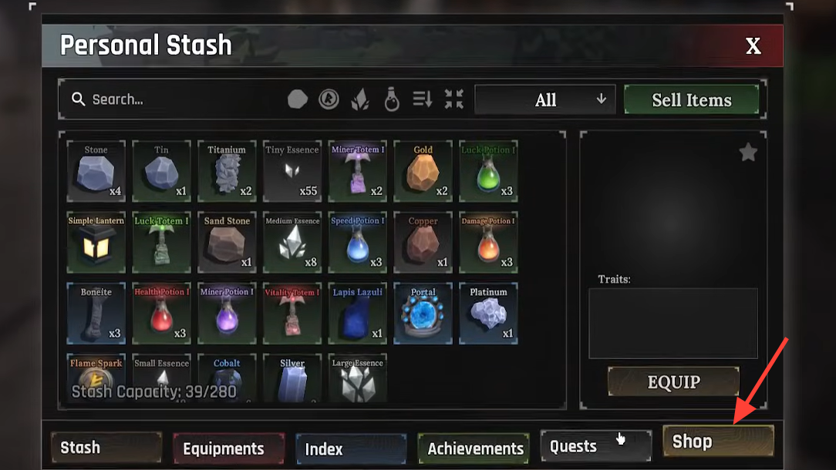
Task: Toggle the favorite star in details panel
Action: [x=748, y=153]
